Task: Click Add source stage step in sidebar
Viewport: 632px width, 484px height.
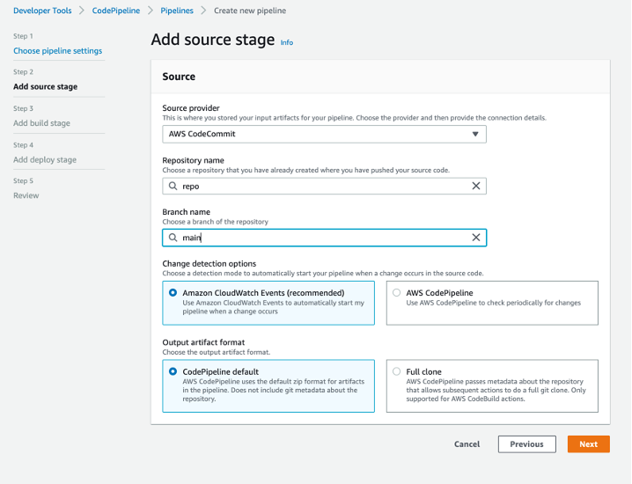Action: [45, 87]
